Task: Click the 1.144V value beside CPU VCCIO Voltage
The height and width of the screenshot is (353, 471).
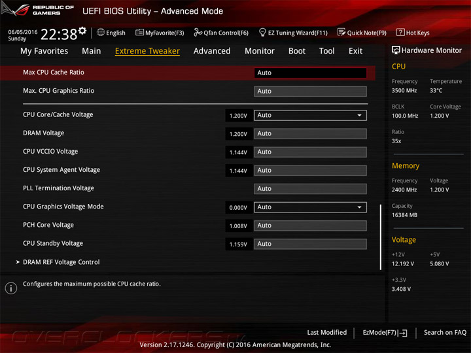Action: (238, 152)
